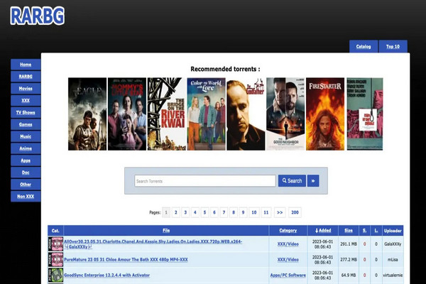The width and height of the screenshot is (426, 284).
Task: Click the 291.1 MB size cell
Action: coord(349,244)
